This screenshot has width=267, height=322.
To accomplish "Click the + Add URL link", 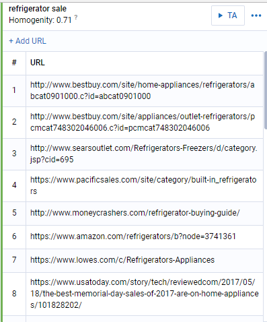I will 28,41.
